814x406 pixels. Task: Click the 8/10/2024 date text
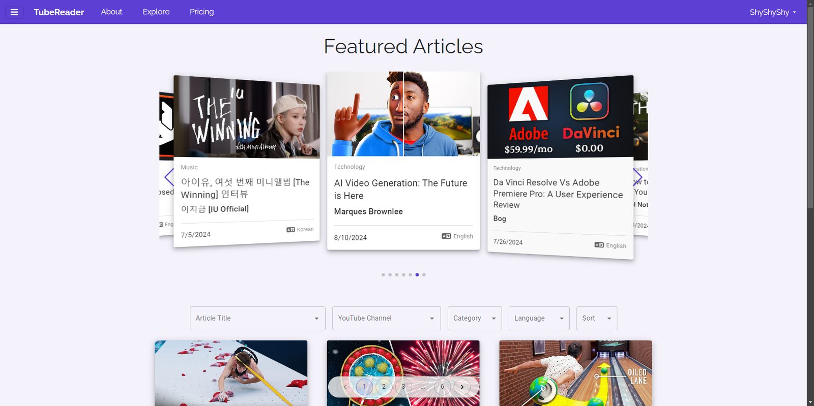click(x=351, y=237)
